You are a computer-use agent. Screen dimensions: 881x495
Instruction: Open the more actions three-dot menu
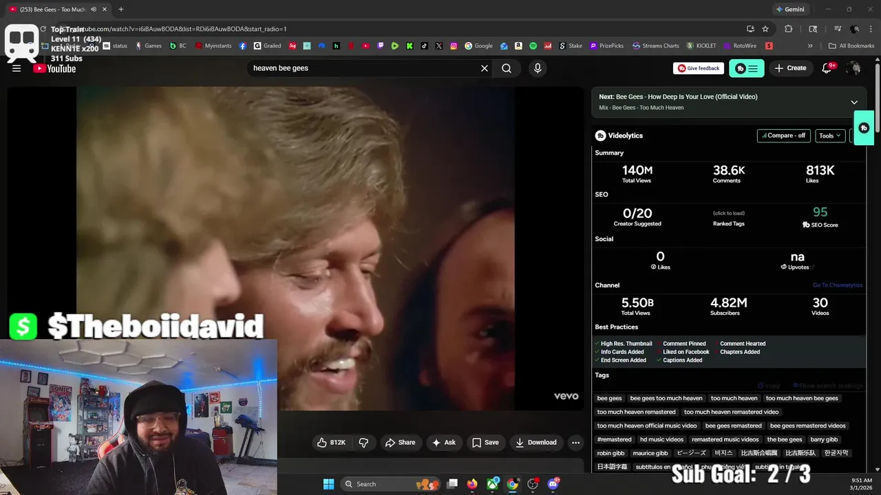tap(576, 442)
